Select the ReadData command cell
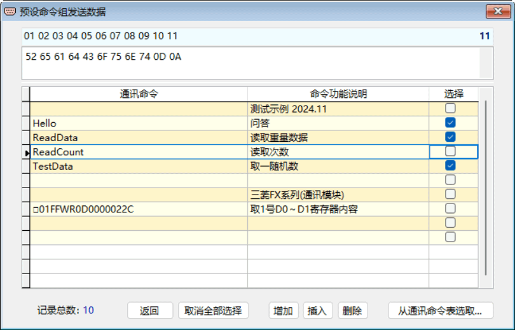 coord(139,137)
